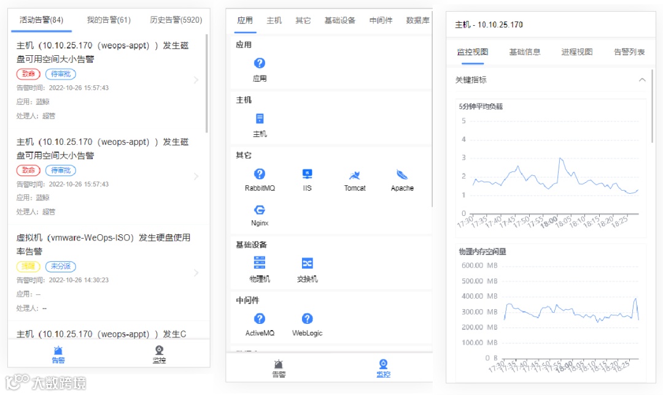Open the 主机 host icon
The width and height of the screenshot is (663, 395).
point(260,119)
